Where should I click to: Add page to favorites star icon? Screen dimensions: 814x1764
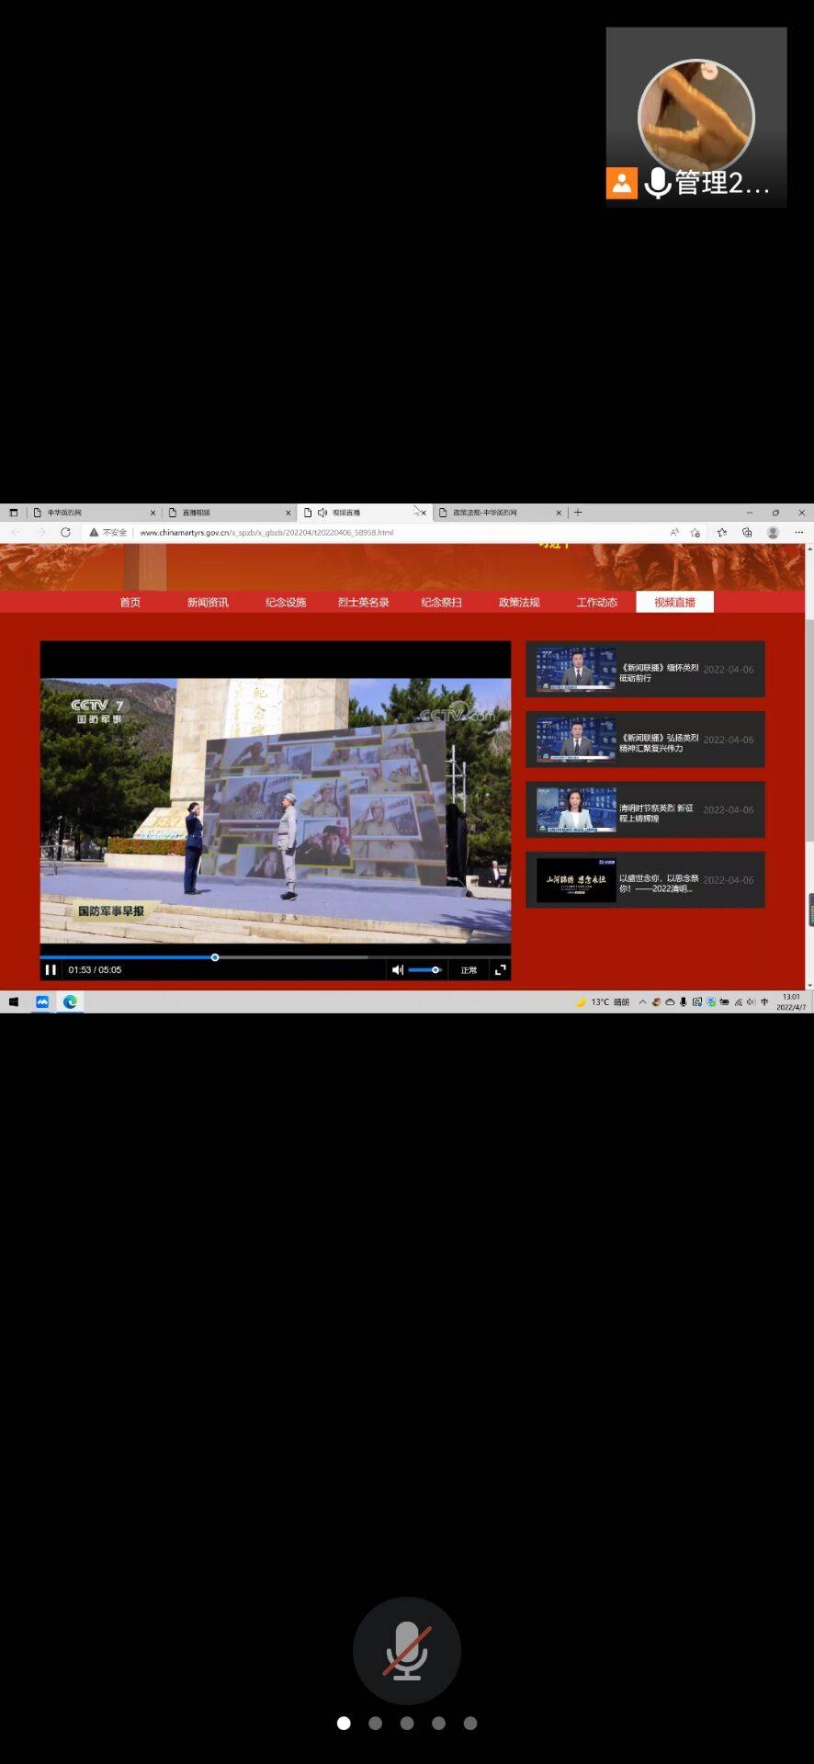pos(695,532)
